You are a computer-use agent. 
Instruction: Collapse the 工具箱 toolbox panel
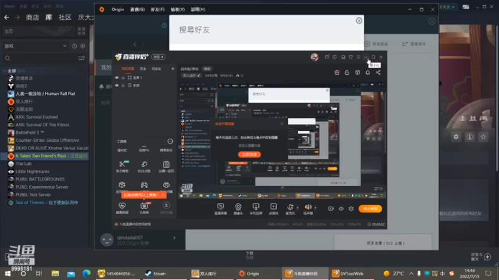170,141
